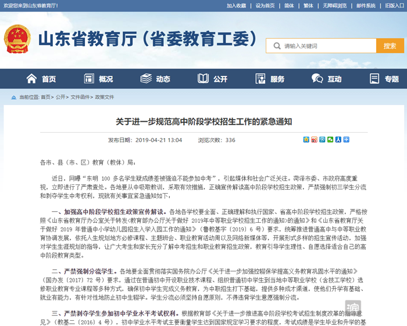Click the 专题 document nav icon
Screen dimensions: 407x326
point(374,78)
